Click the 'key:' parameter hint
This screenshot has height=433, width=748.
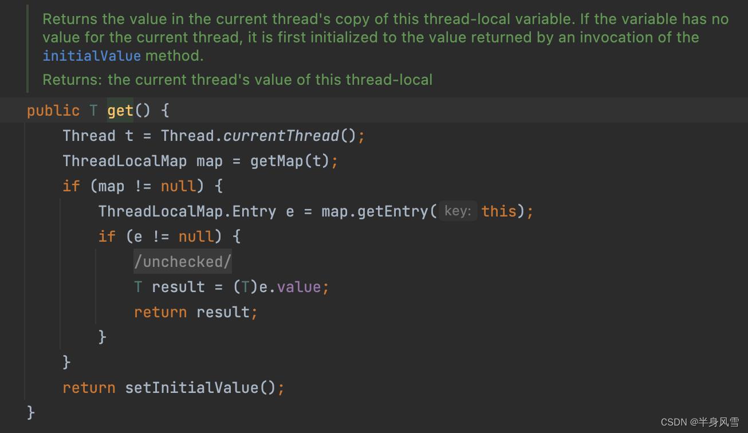(x=458, y=211)
